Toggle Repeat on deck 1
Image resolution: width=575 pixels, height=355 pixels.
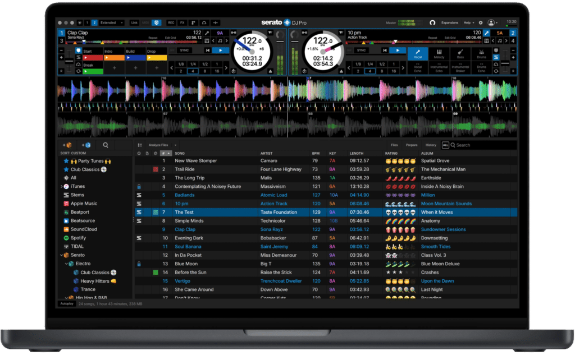click(x=153, y=38)
